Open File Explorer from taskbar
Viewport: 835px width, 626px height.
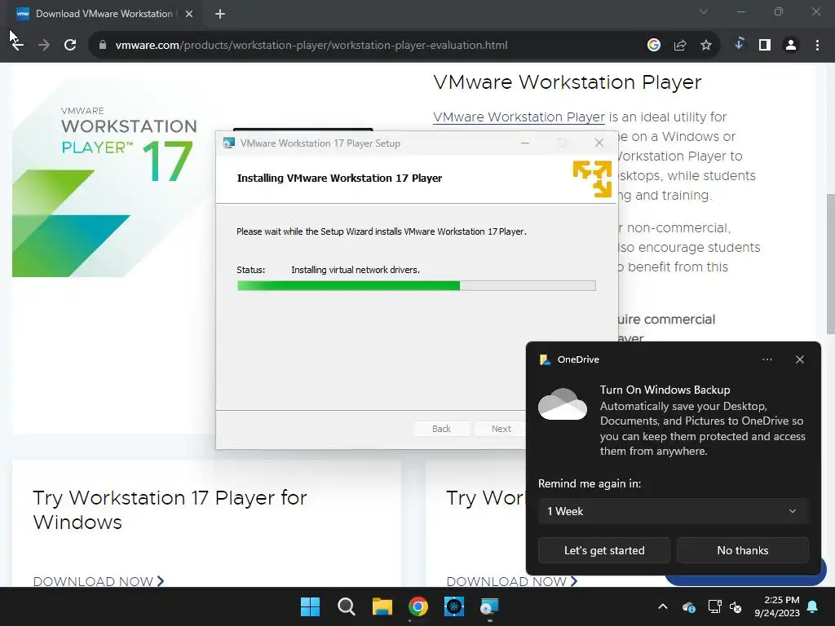pos(382,606)
